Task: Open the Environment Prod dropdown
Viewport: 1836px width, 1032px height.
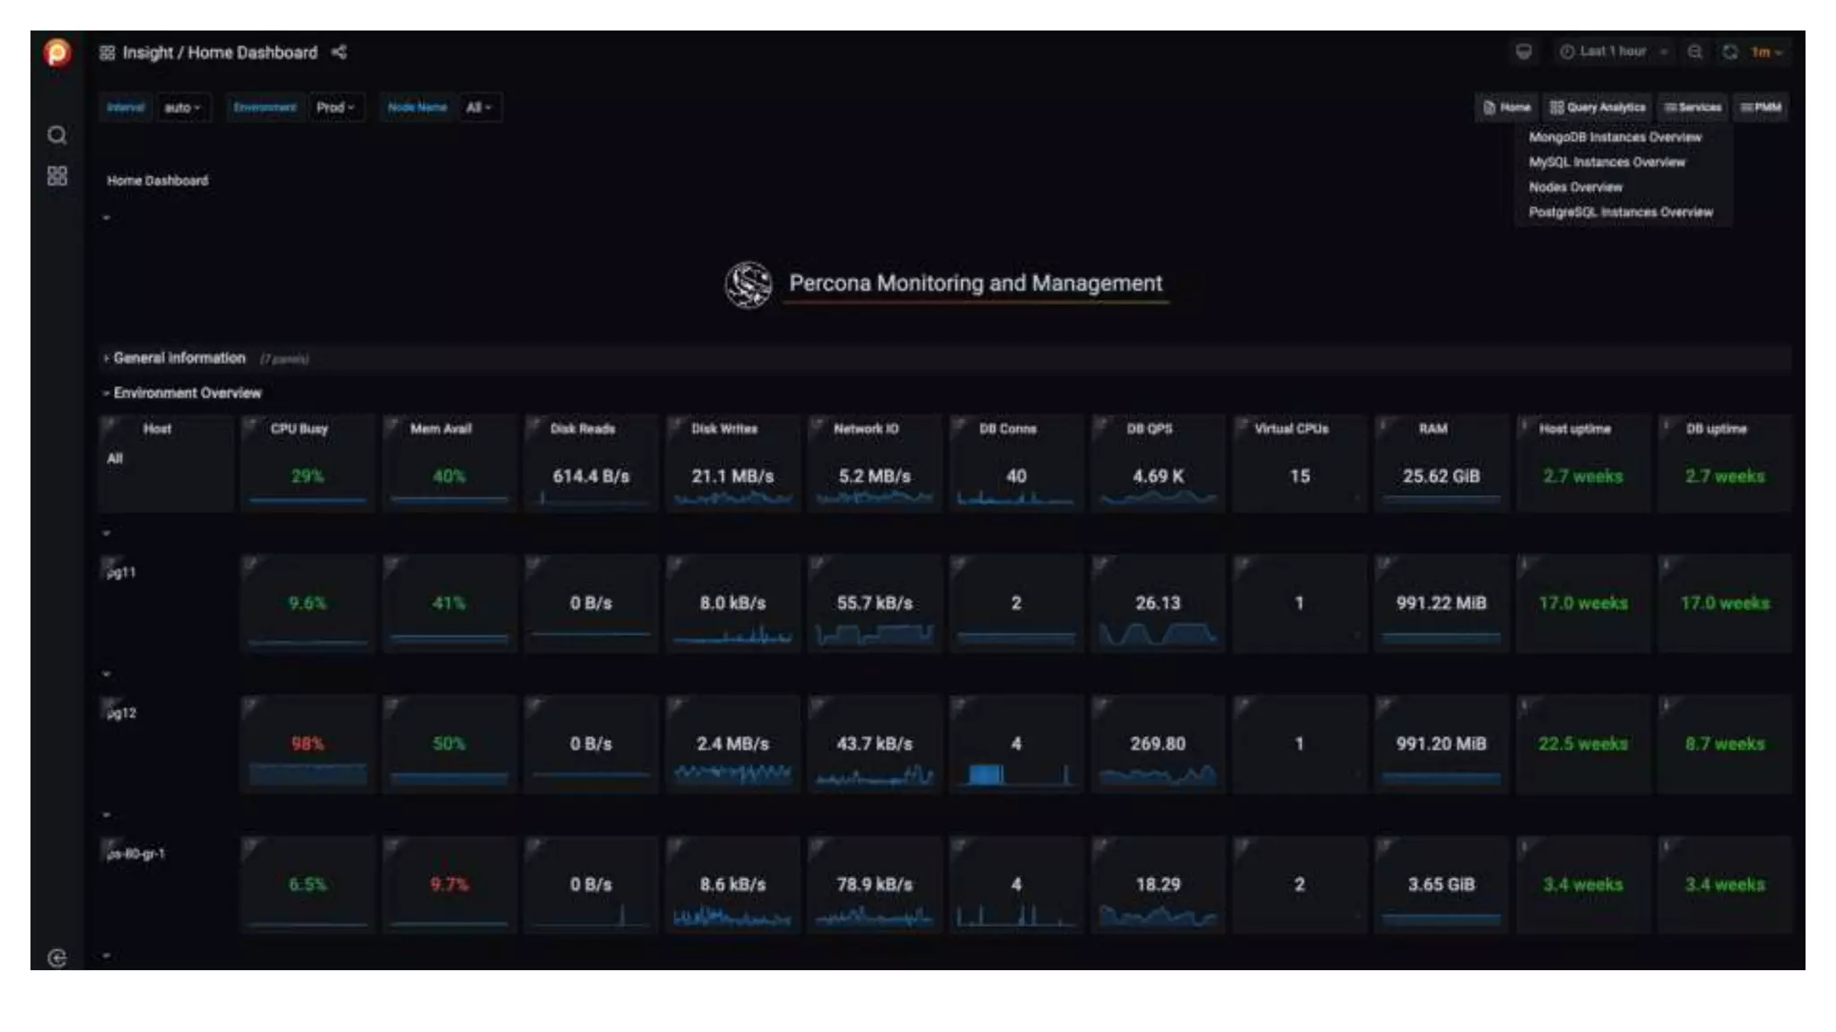Action: click(335, 107)
